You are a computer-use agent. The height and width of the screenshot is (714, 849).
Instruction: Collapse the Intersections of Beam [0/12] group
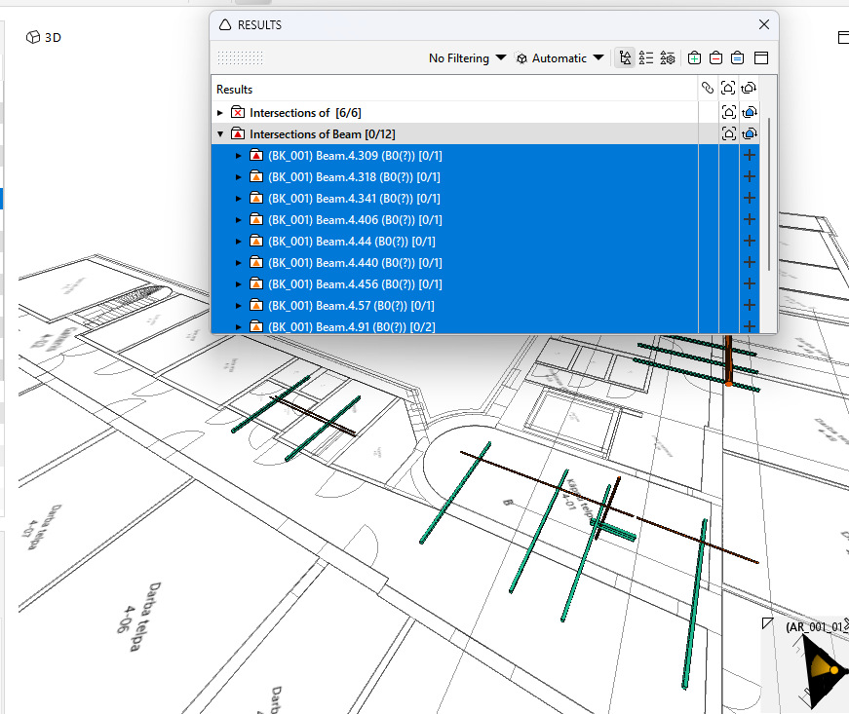click(220, 133)
